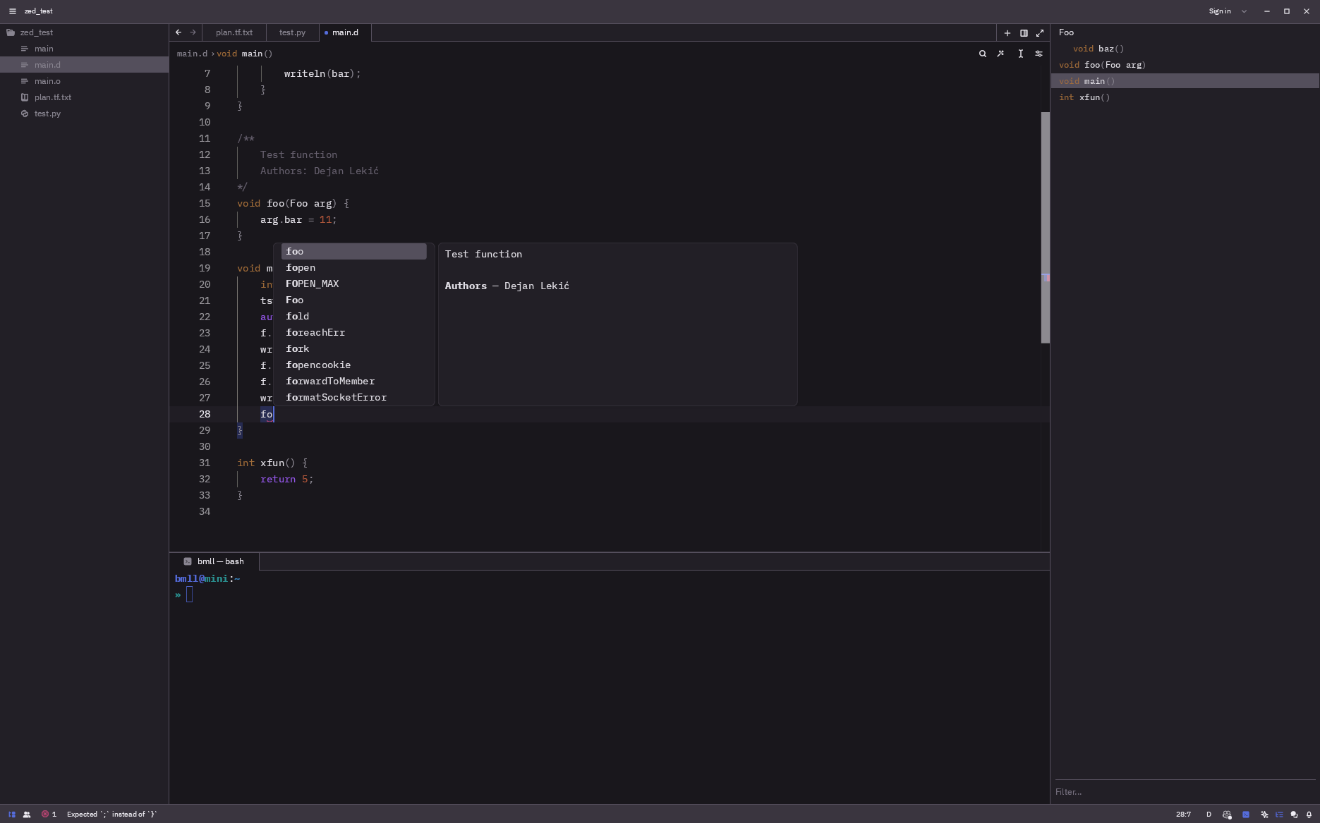The image size is (1320, 823).
Task: Choose the 'foo' completion suggestion
Action: coord(354,252)
